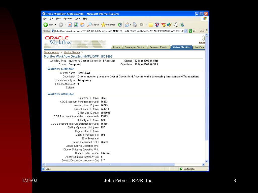The width and height of the screenshot is (258, 193).
Task: Open the View menu
Action: 58,19
